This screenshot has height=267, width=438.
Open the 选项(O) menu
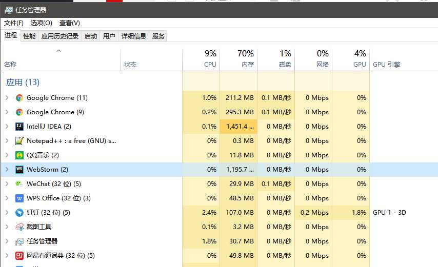[x=42, y=23]
